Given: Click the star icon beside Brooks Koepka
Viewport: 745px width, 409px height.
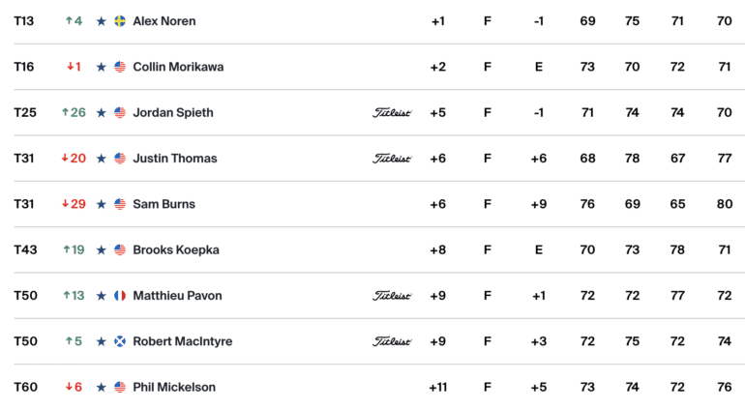Looking at the screenshot, I should coord(102,249).
